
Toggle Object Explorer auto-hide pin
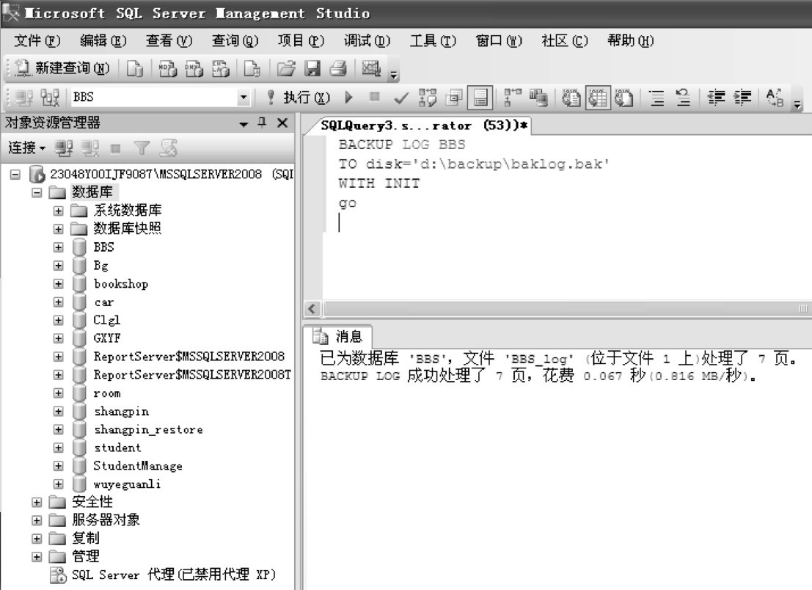pos(262,123)
